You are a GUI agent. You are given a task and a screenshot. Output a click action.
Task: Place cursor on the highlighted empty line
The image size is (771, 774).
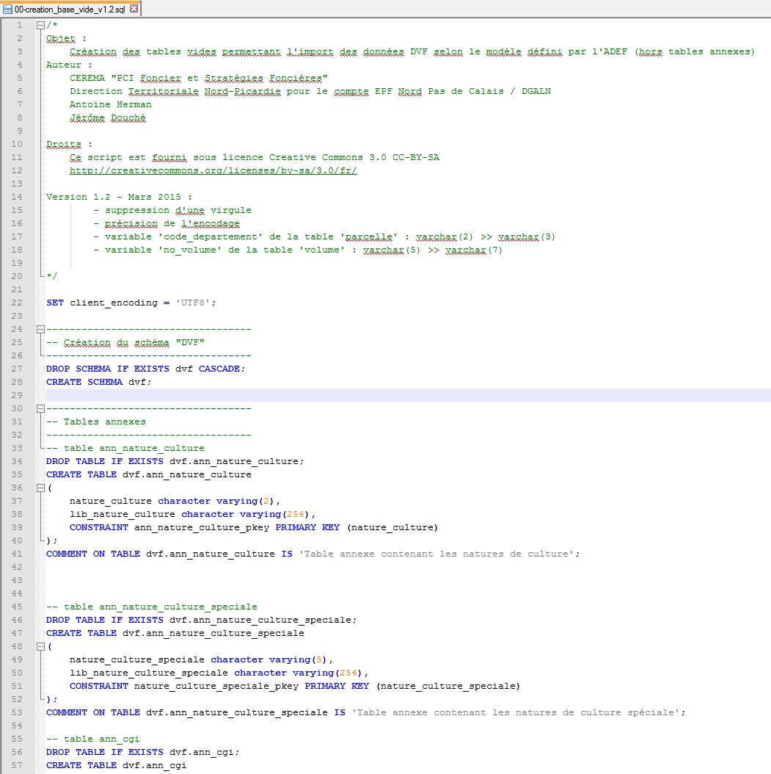tap(367, 395)
